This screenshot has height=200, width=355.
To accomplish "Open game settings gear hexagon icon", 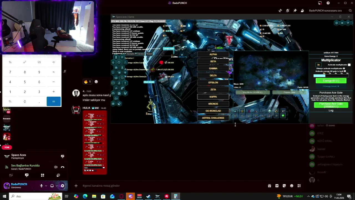I will pos(336,23).
